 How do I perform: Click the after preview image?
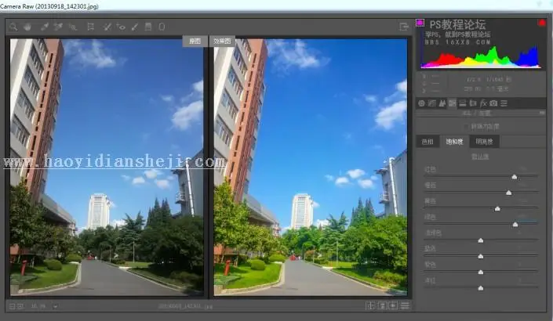click(311, 167)
